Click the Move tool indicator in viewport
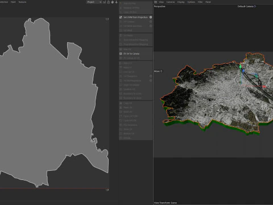 coord(158,71)
